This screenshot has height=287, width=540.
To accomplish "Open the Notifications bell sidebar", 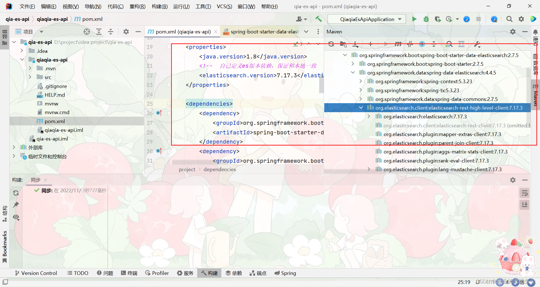I will [535, 32].
